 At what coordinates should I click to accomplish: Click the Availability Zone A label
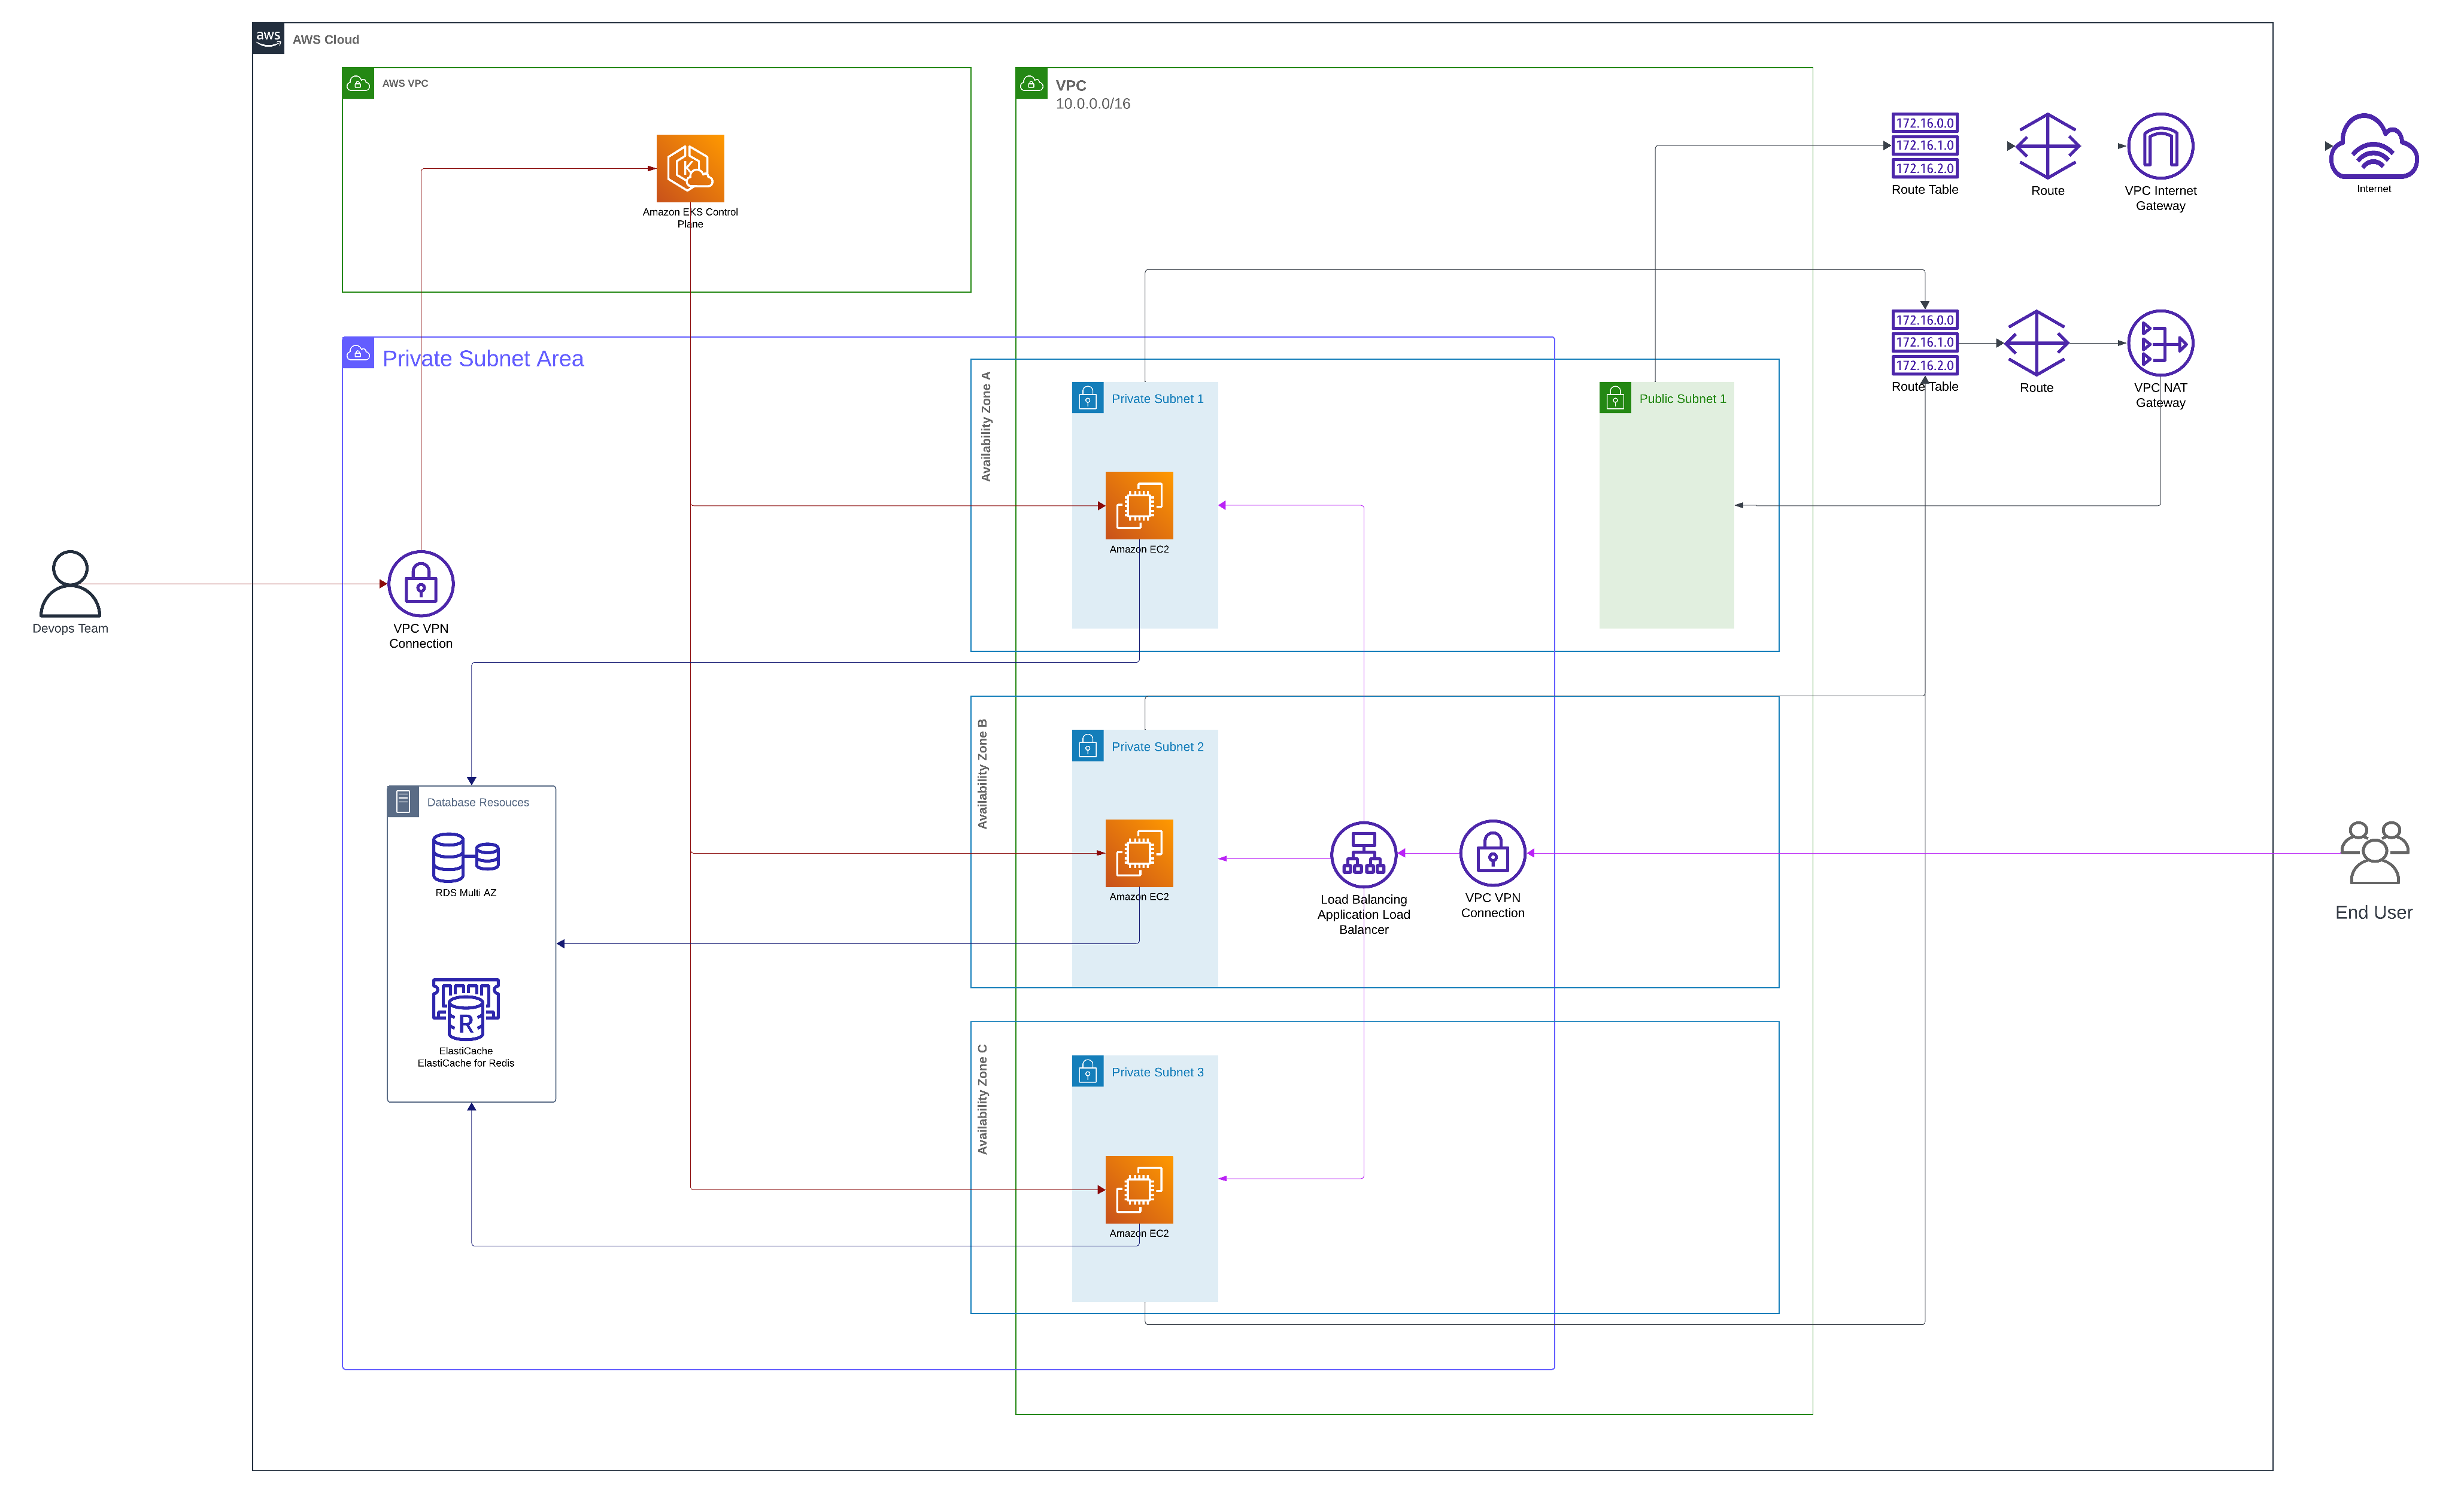pos(986,426)
